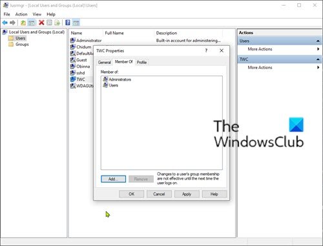Select Local Users and Groups (Local) root
Image resolution: width=323 pixels, height=246 pixels.
[x=37, y=32]
